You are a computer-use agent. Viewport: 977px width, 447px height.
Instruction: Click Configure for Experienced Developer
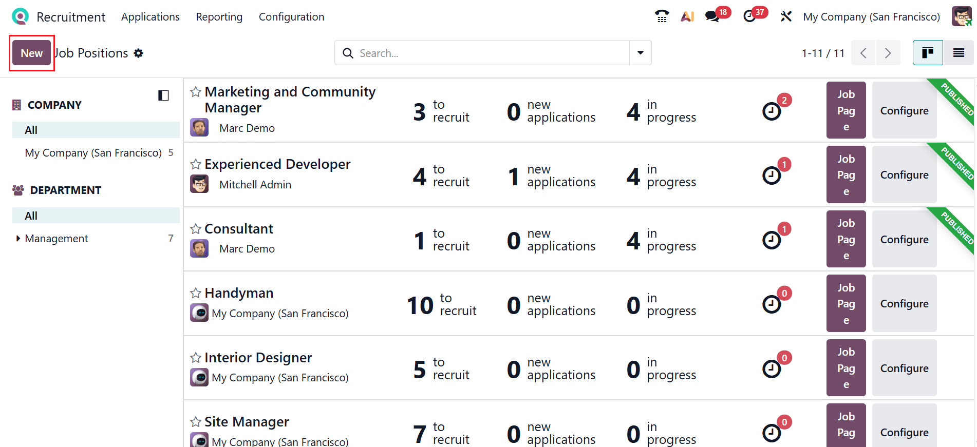point(905,175)
